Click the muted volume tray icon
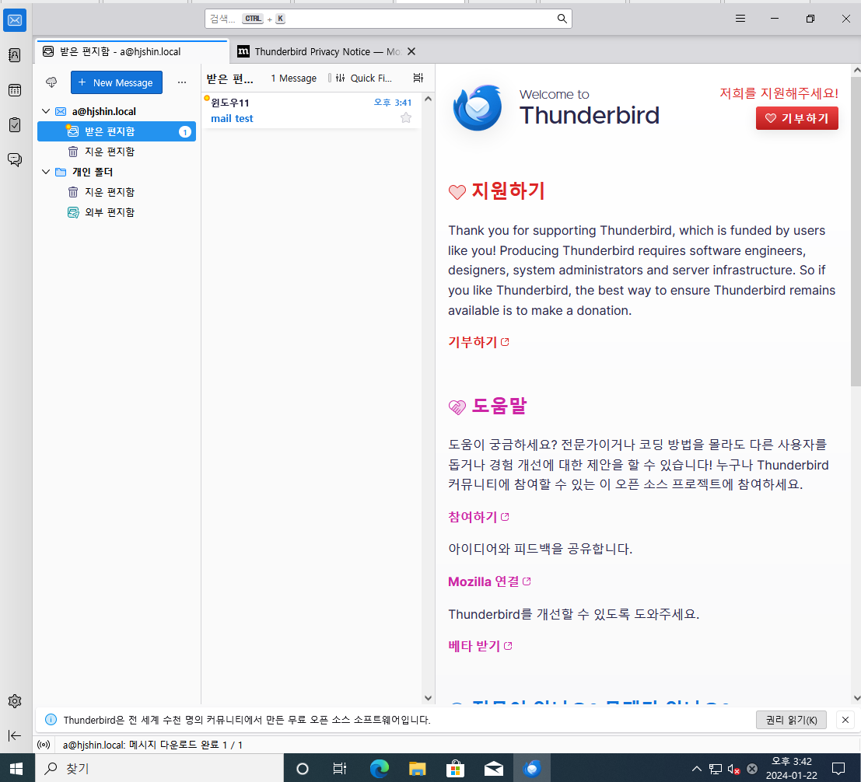The height and width of the screenshot is (782, 861). tap(733, 769)
